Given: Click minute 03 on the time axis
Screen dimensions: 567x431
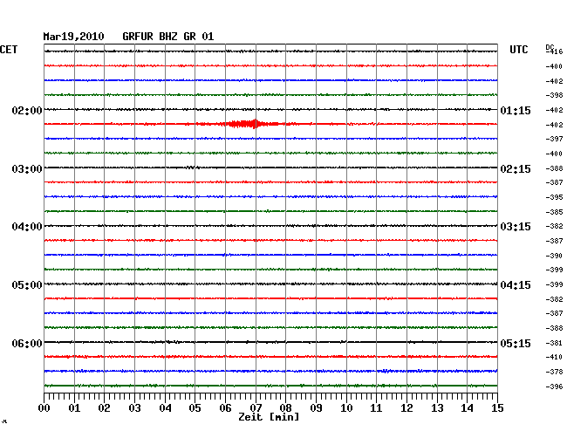Looking at the screenshot, I should click(134, 407).
